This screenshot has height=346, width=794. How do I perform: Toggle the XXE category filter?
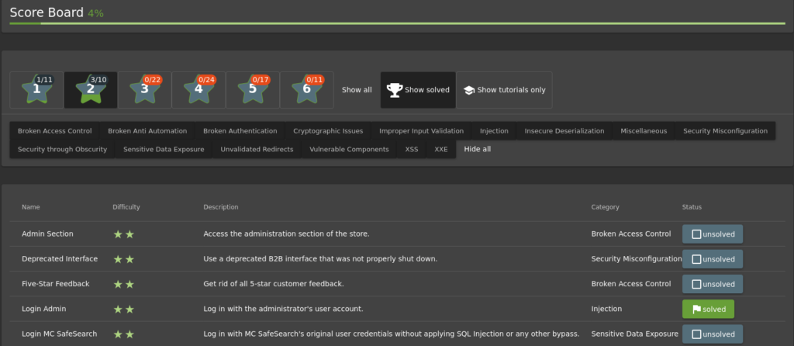coord(441,149)
